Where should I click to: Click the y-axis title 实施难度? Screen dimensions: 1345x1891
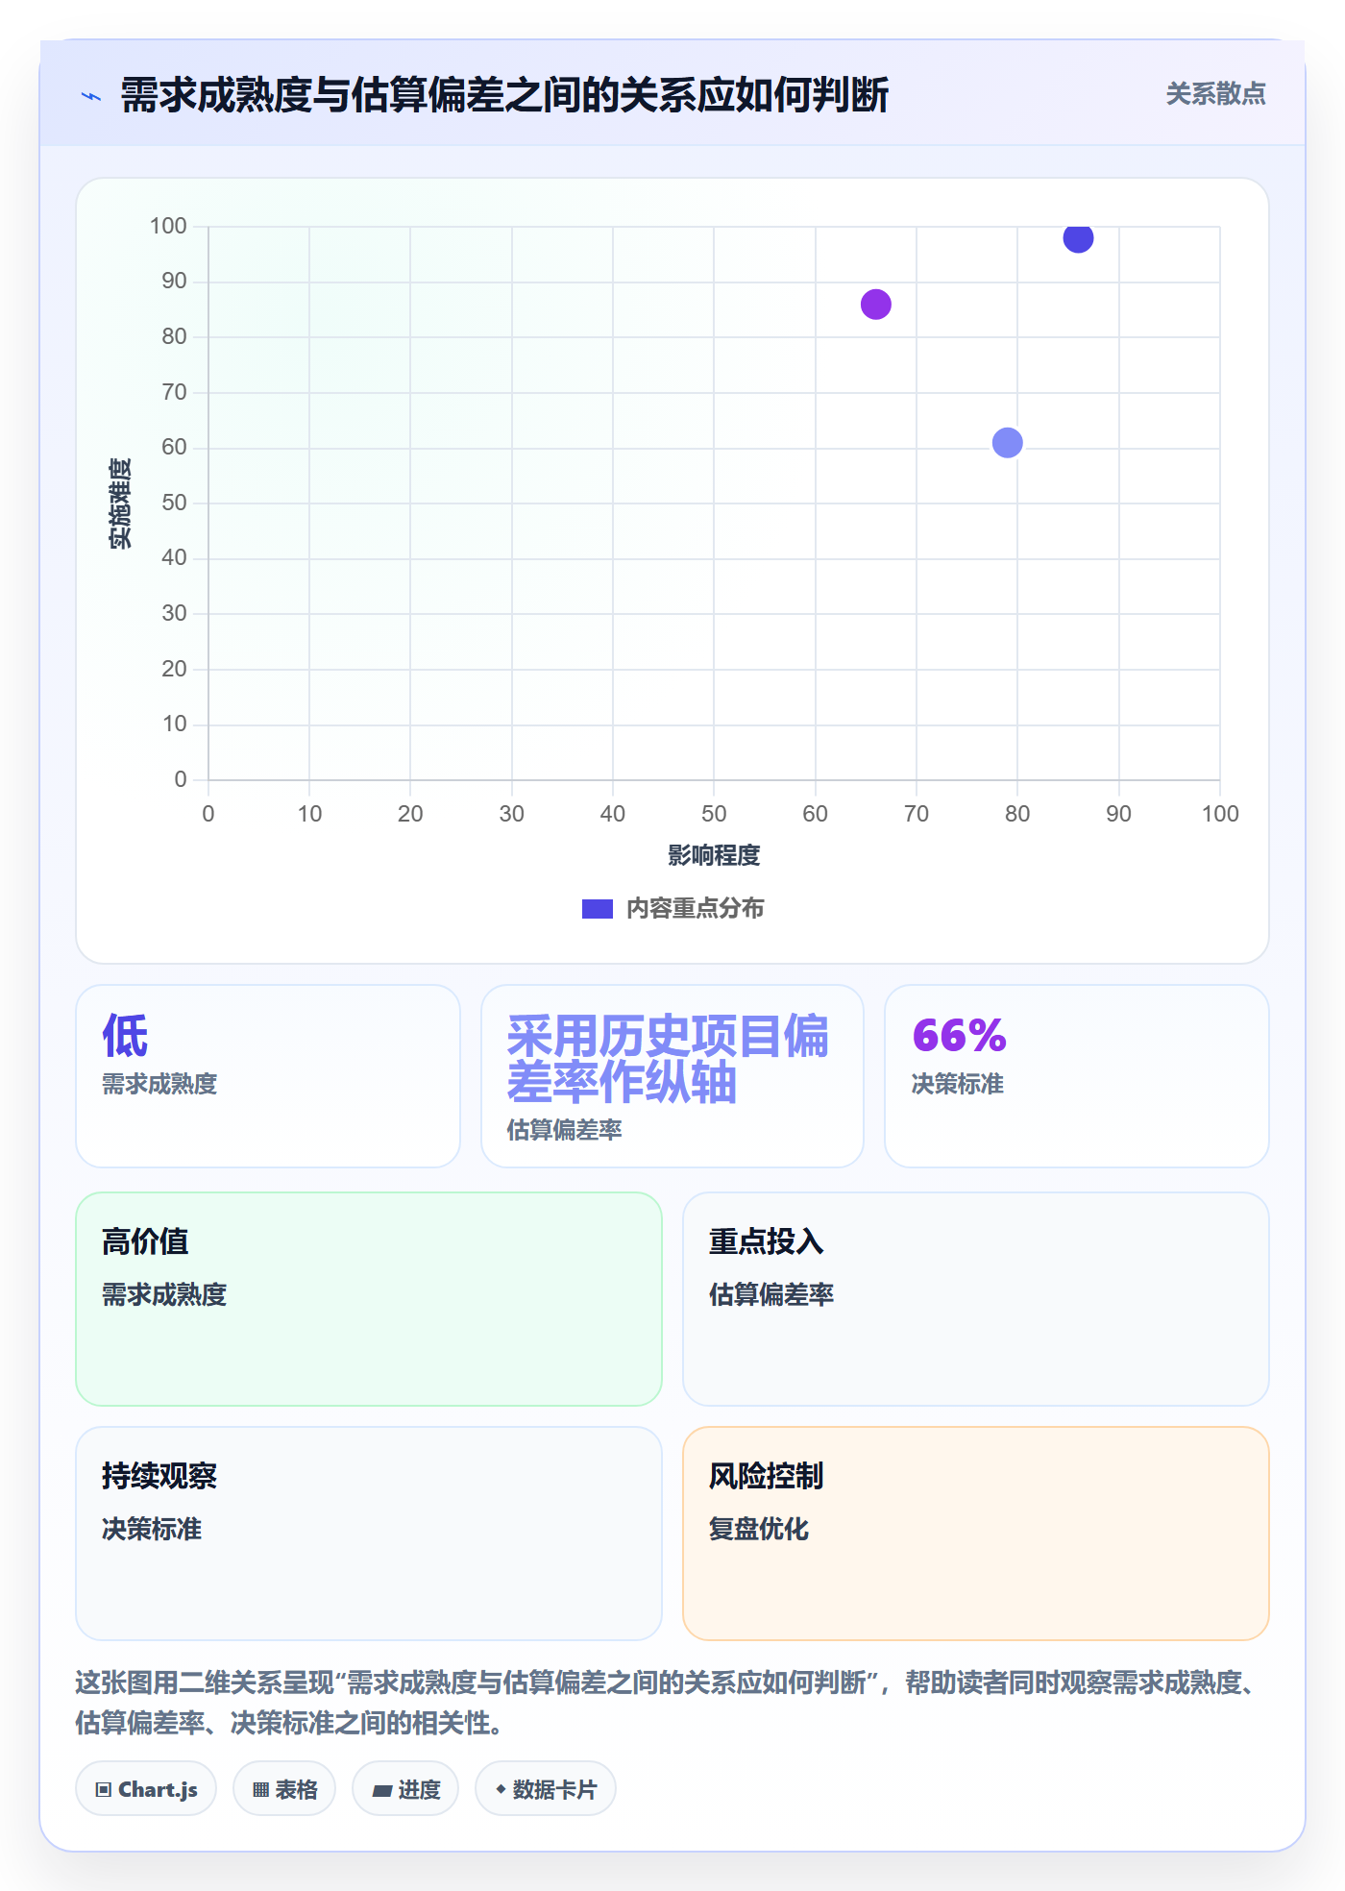(120, 503)
